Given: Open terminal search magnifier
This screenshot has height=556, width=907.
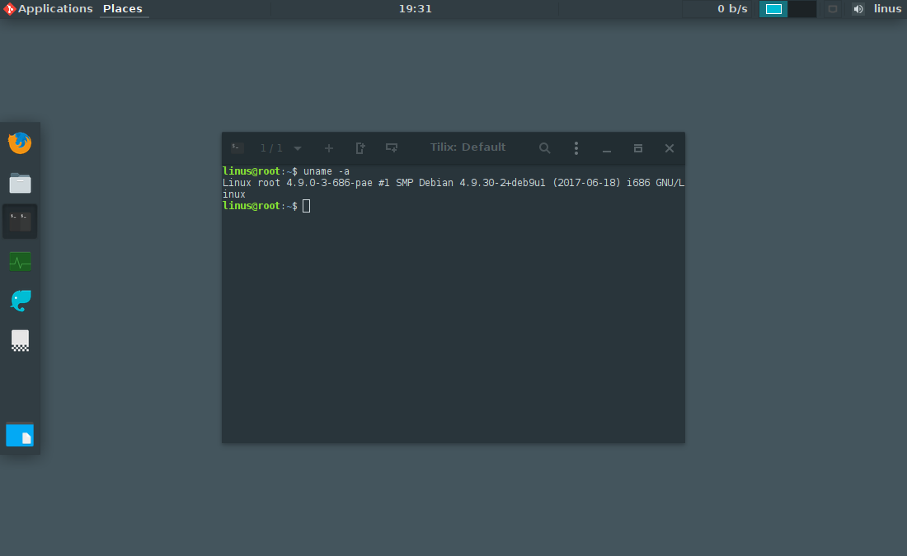Looking at the screenshot, I should point(544,148).
